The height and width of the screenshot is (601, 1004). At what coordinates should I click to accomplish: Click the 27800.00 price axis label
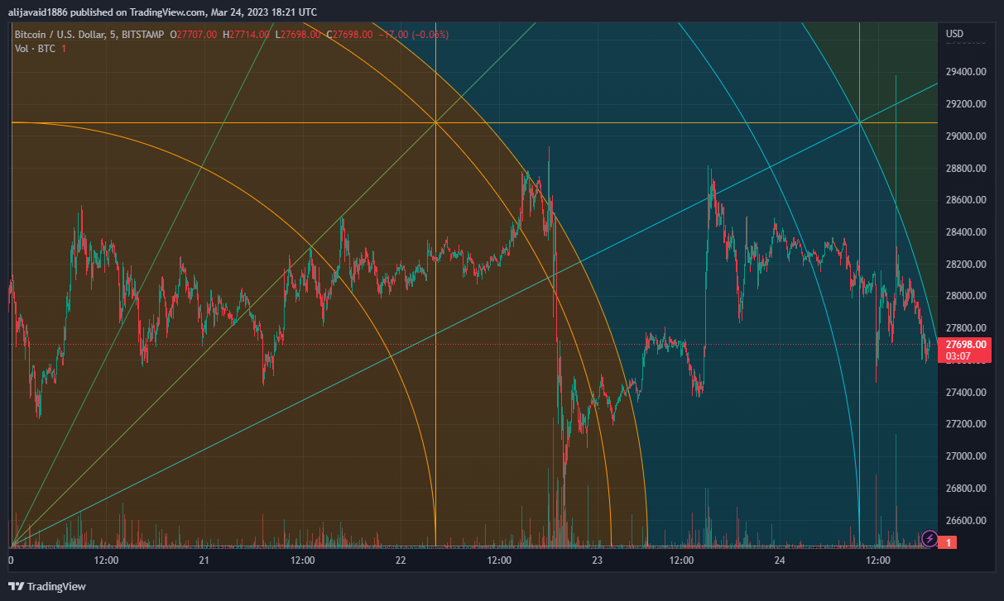click(x=966, y=328)
